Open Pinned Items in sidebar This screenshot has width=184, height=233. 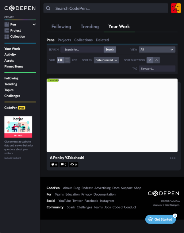[14, 67]
